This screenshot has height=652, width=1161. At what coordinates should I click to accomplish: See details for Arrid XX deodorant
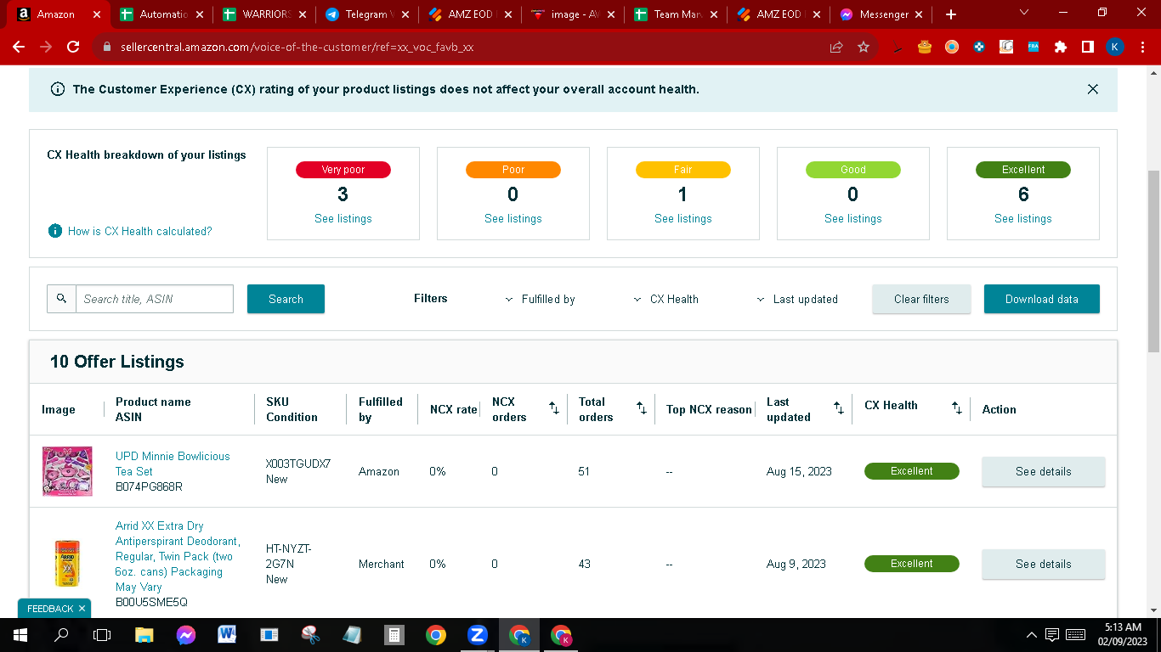coord(1044,564)
